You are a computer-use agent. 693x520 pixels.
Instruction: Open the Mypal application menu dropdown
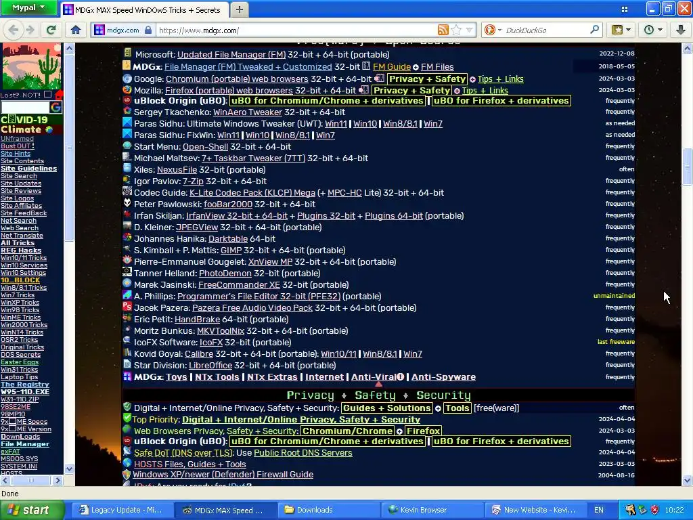(x=28, y=7)
